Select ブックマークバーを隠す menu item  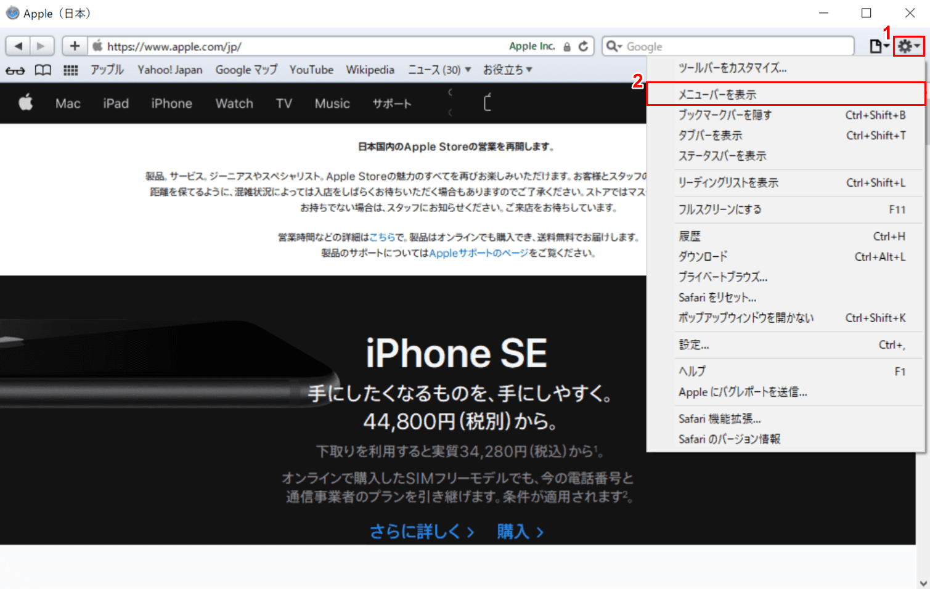[786, 115]
